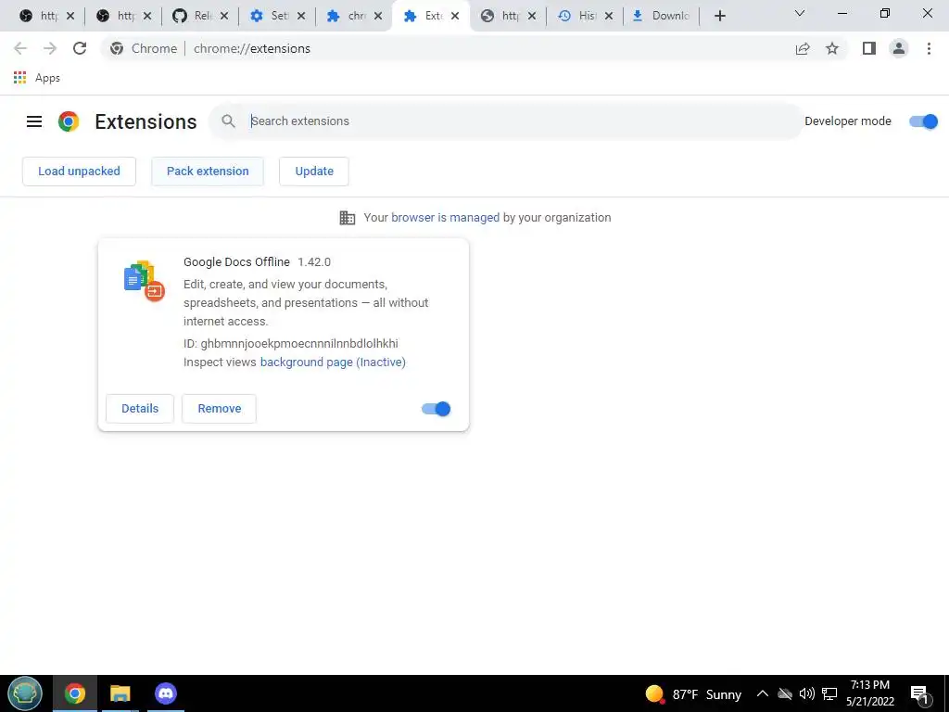The height and width of the screenshot is (712, 949).
Task: Open the Extensions hamburger main menu
Action: 34,121
